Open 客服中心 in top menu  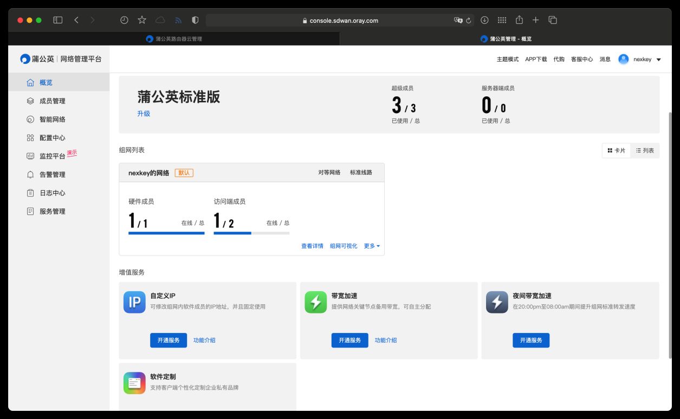point(582,60)
